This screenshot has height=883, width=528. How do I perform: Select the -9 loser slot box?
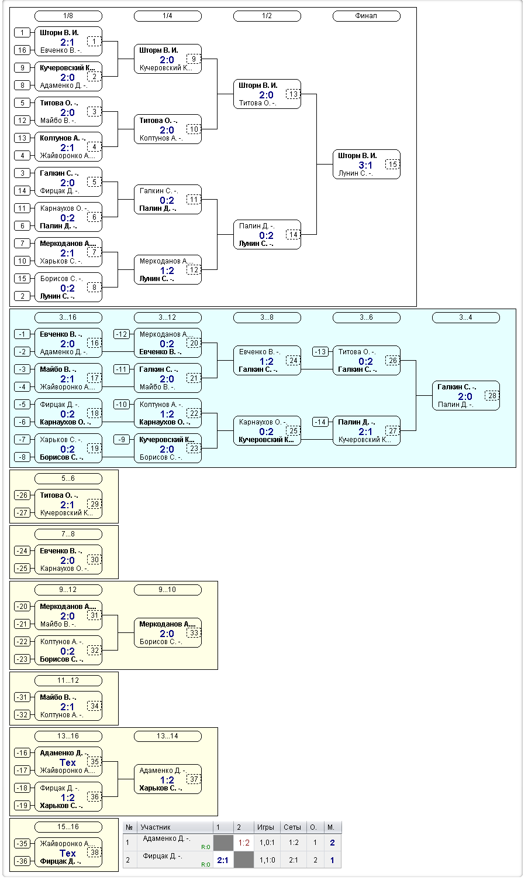(x=122, y=440)
